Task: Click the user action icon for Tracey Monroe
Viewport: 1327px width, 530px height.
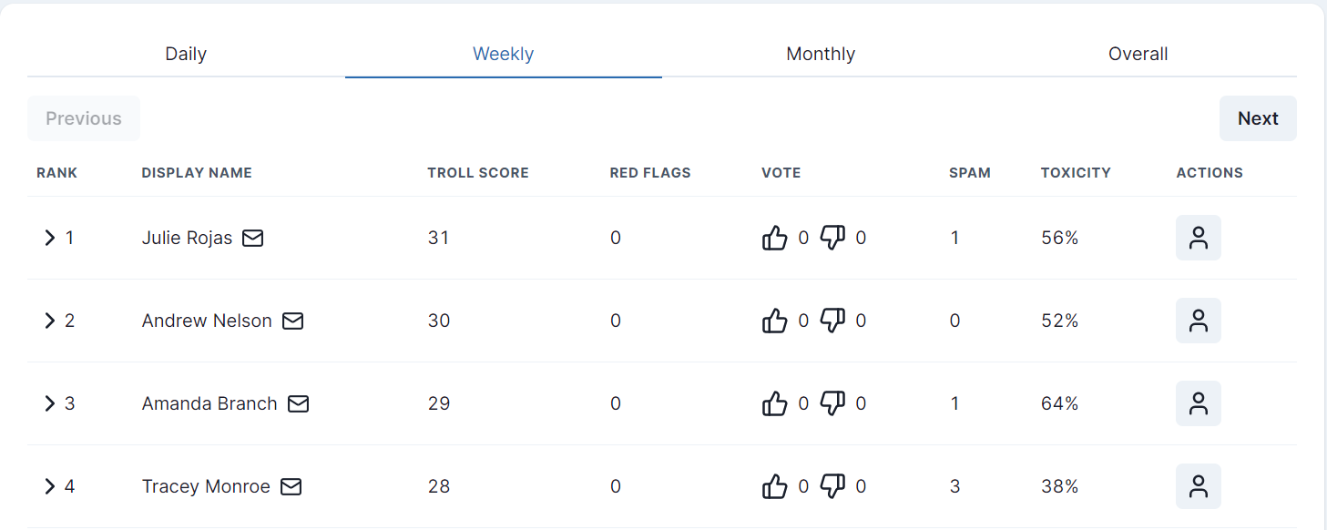Action: point(1199,486)
